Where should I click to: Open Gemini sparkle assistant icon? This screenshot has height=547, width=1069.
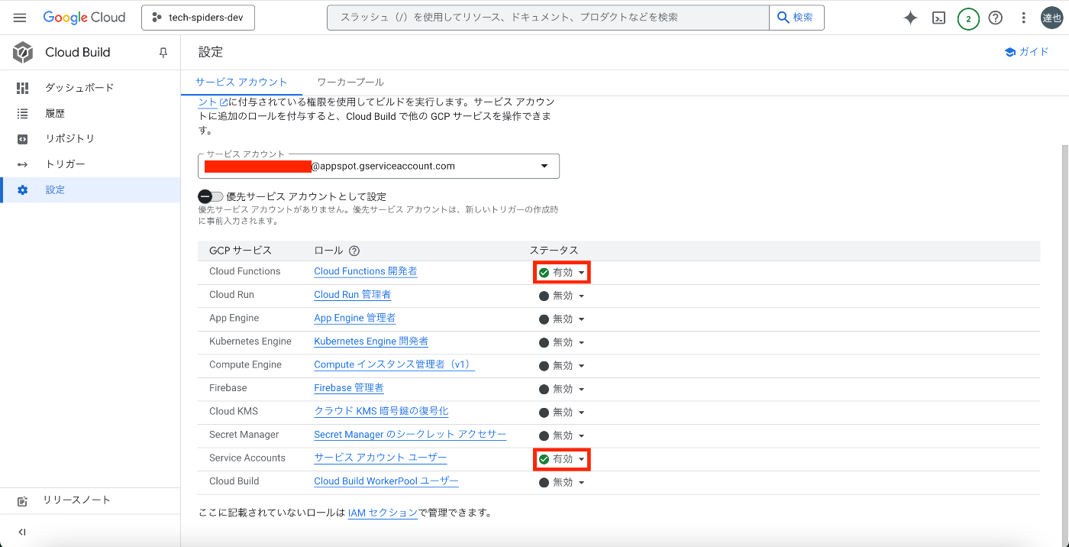[910, 18]
